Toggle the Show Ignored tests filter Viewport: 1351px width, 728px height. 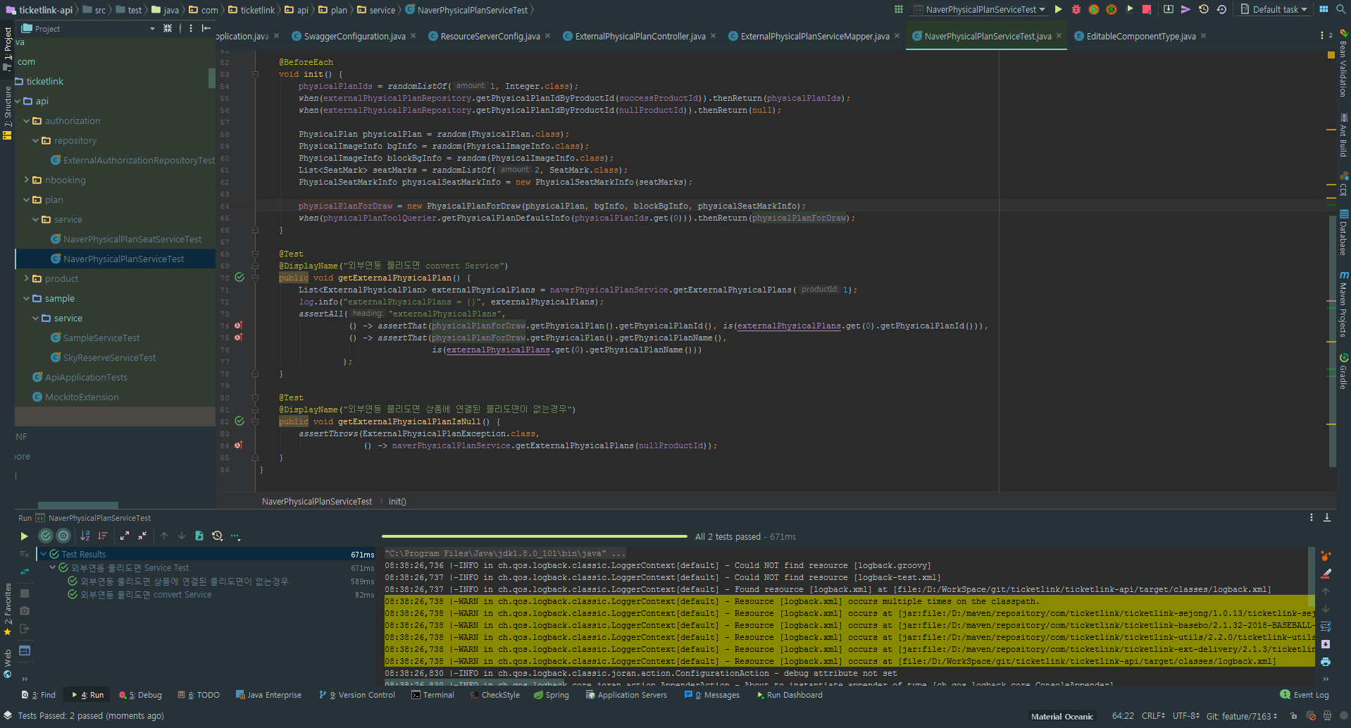pyautogui.click(x=63, y=536)
